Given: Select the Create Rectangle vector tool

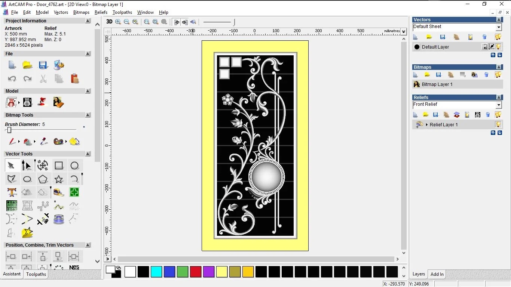Looking at the screenshot, I should [59, 166].
